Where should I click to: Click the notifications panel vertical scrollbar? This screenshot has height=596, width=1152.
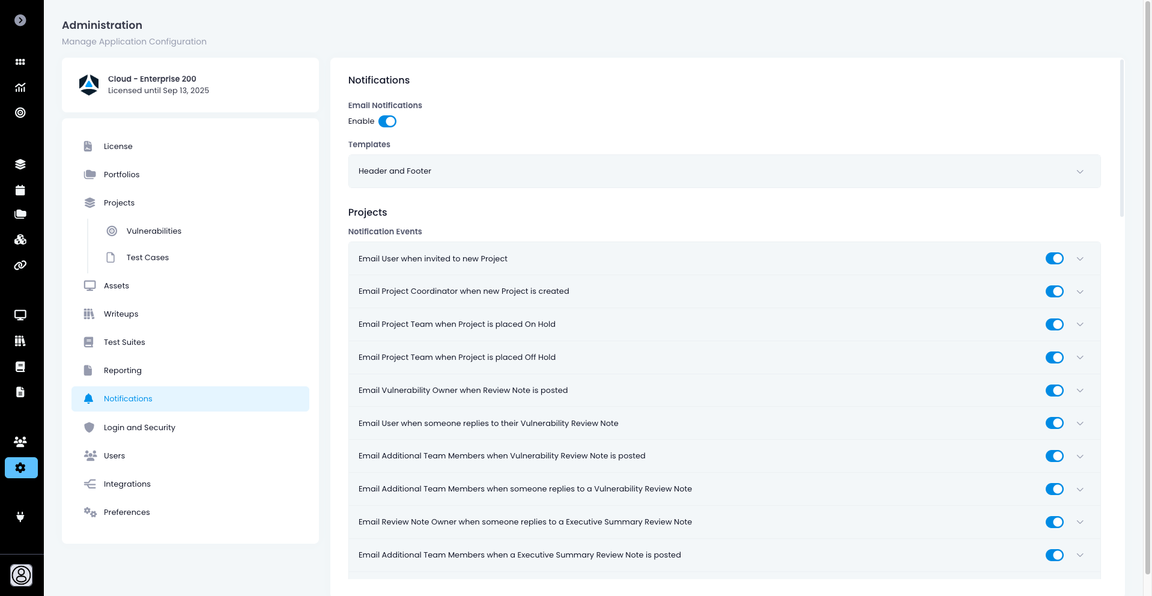1121,138
